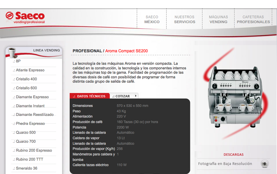
Task: Click the Dimensiones value 570 x 530 x 550 mm
Action: click(132, 106)
